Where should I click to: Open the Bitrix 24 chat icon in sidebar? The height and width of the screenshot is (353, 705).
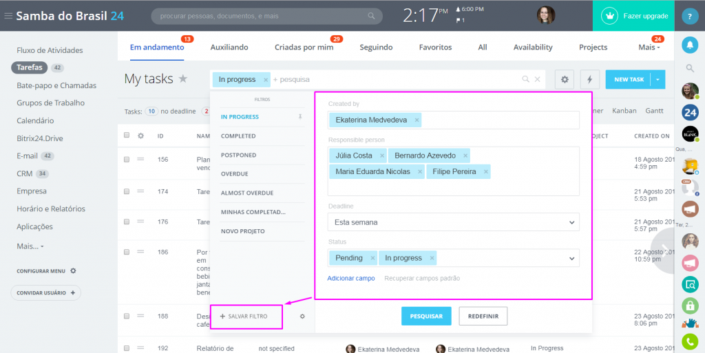coord(690,112)
